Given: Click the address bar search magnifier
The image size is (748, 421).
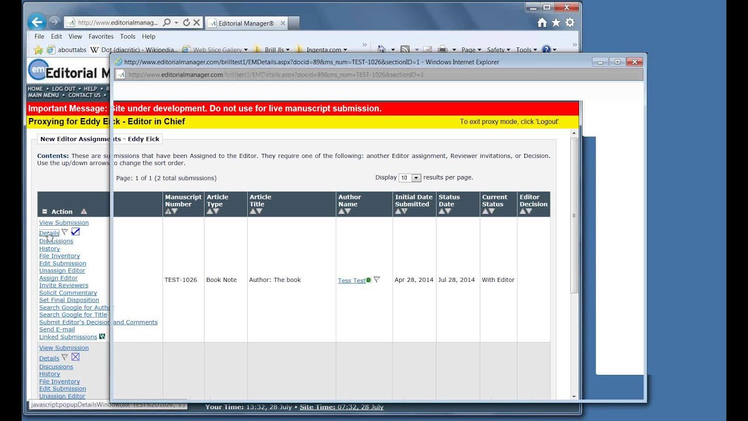Looking at the screenshot, I should pyautogui.click(x=167, y=23).
